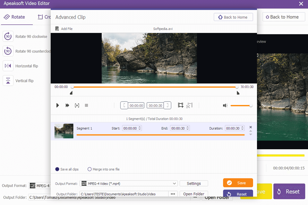308x205 pixels.
Task: Click the purple Reset button in main window
Action: 289,192
